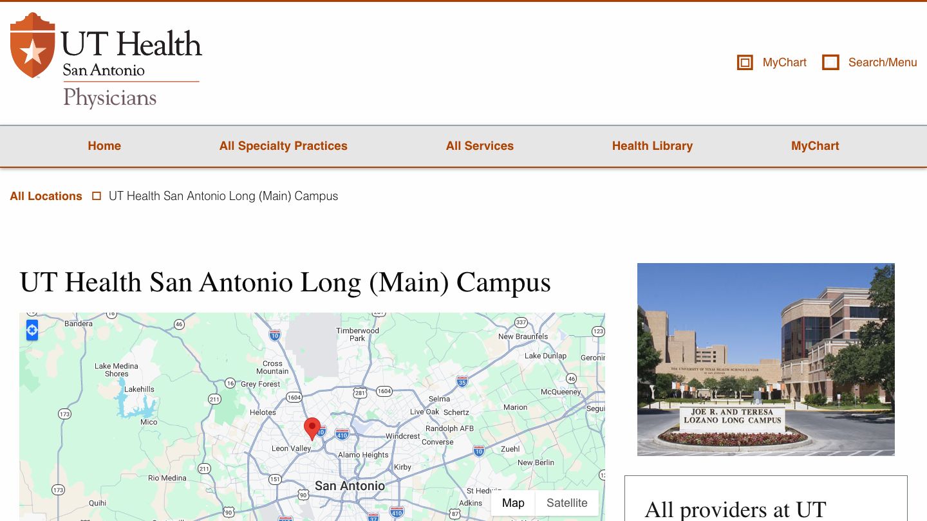
Task: Click the Lozano Long Campus photo
Action: click(765, 359)
